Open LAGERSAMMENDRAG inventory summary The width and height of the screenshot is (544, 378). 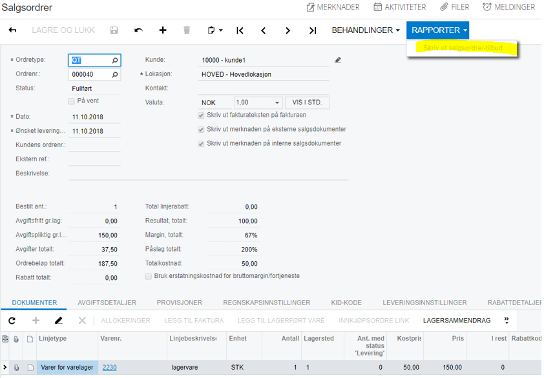pos(457,321)
